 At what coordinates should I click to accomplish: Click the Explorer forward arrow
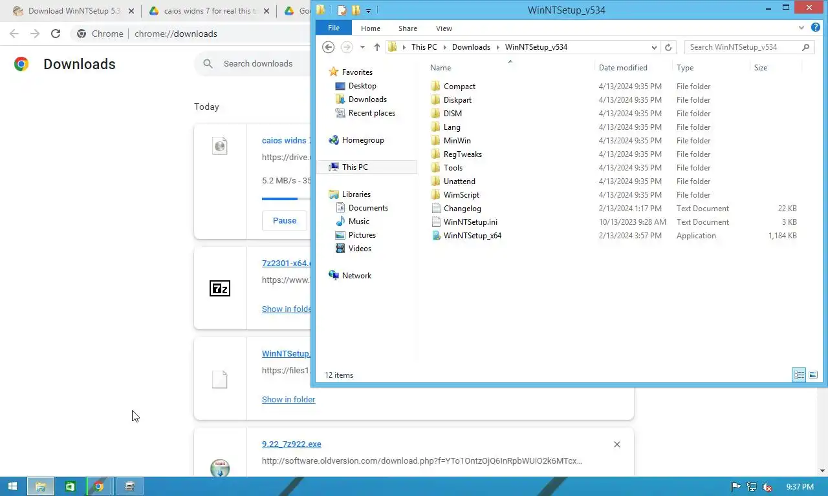347,47
